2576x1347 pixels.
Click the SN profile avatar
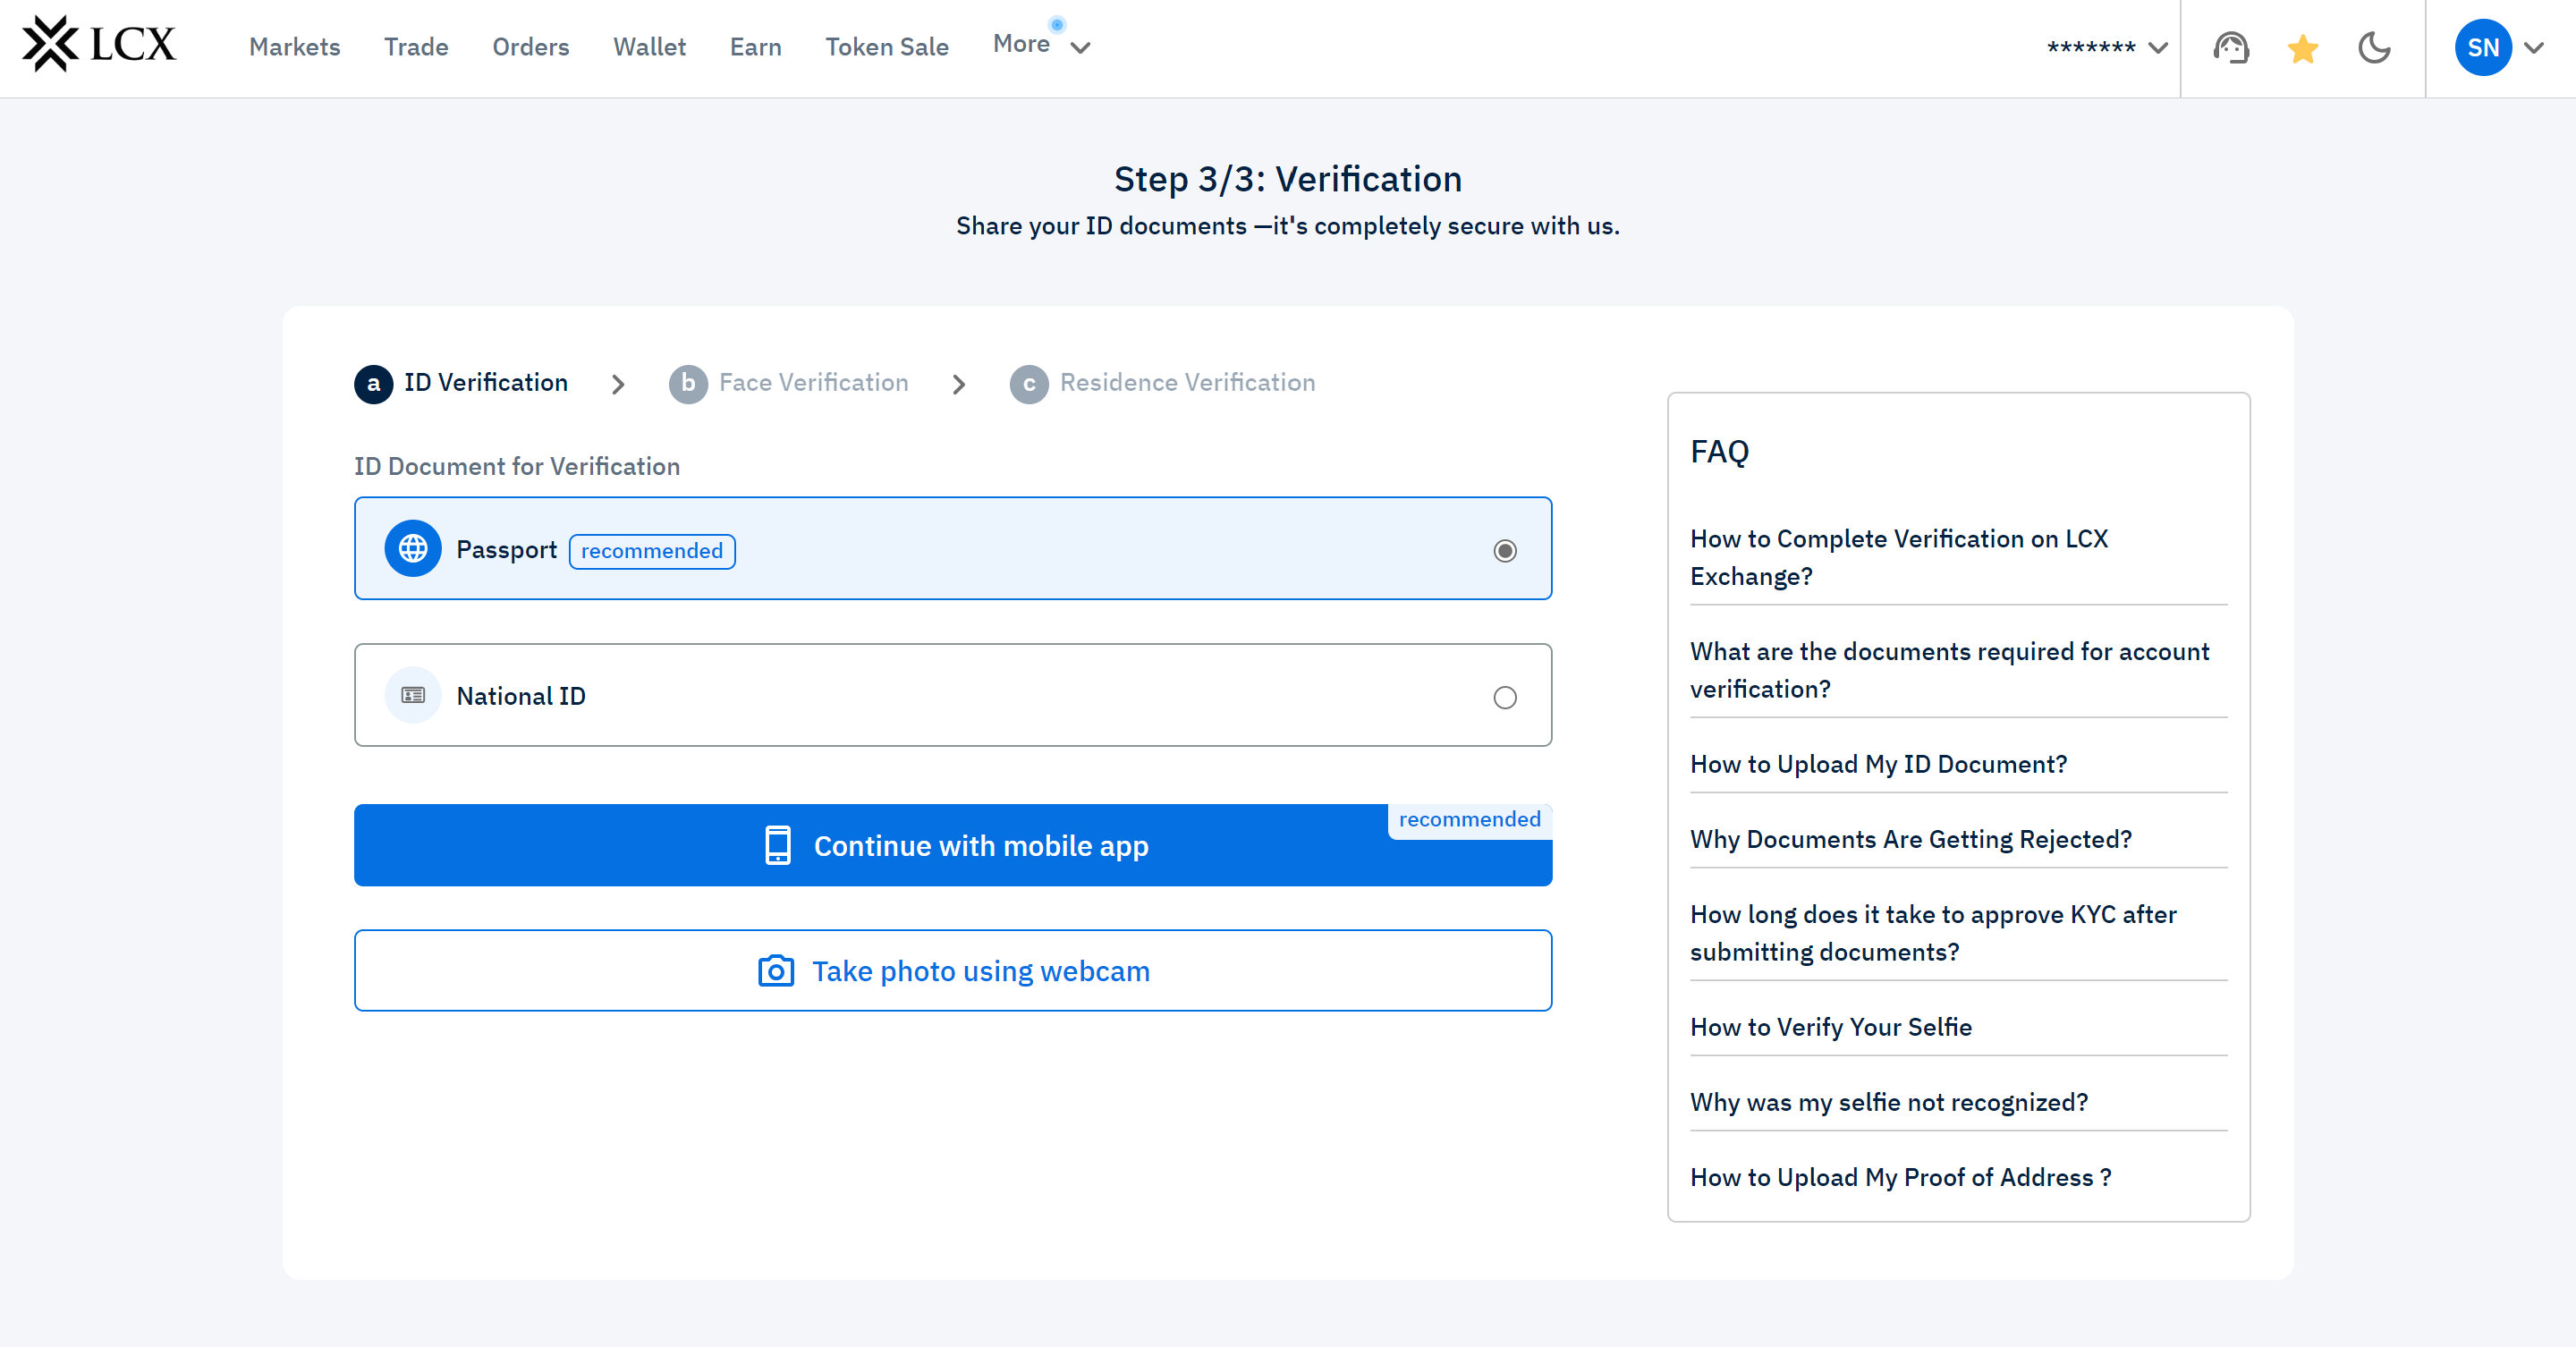pos(2482,47)
